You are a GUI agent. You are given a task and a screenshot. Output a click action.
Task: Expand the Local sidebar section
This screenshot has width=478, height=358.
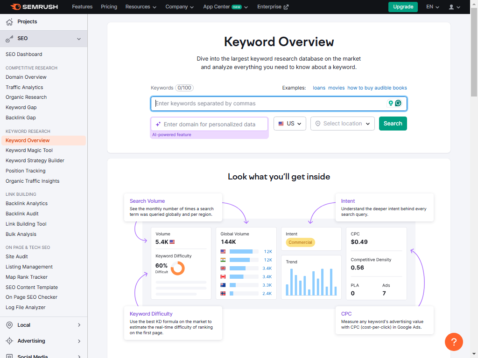pos(79,325)
